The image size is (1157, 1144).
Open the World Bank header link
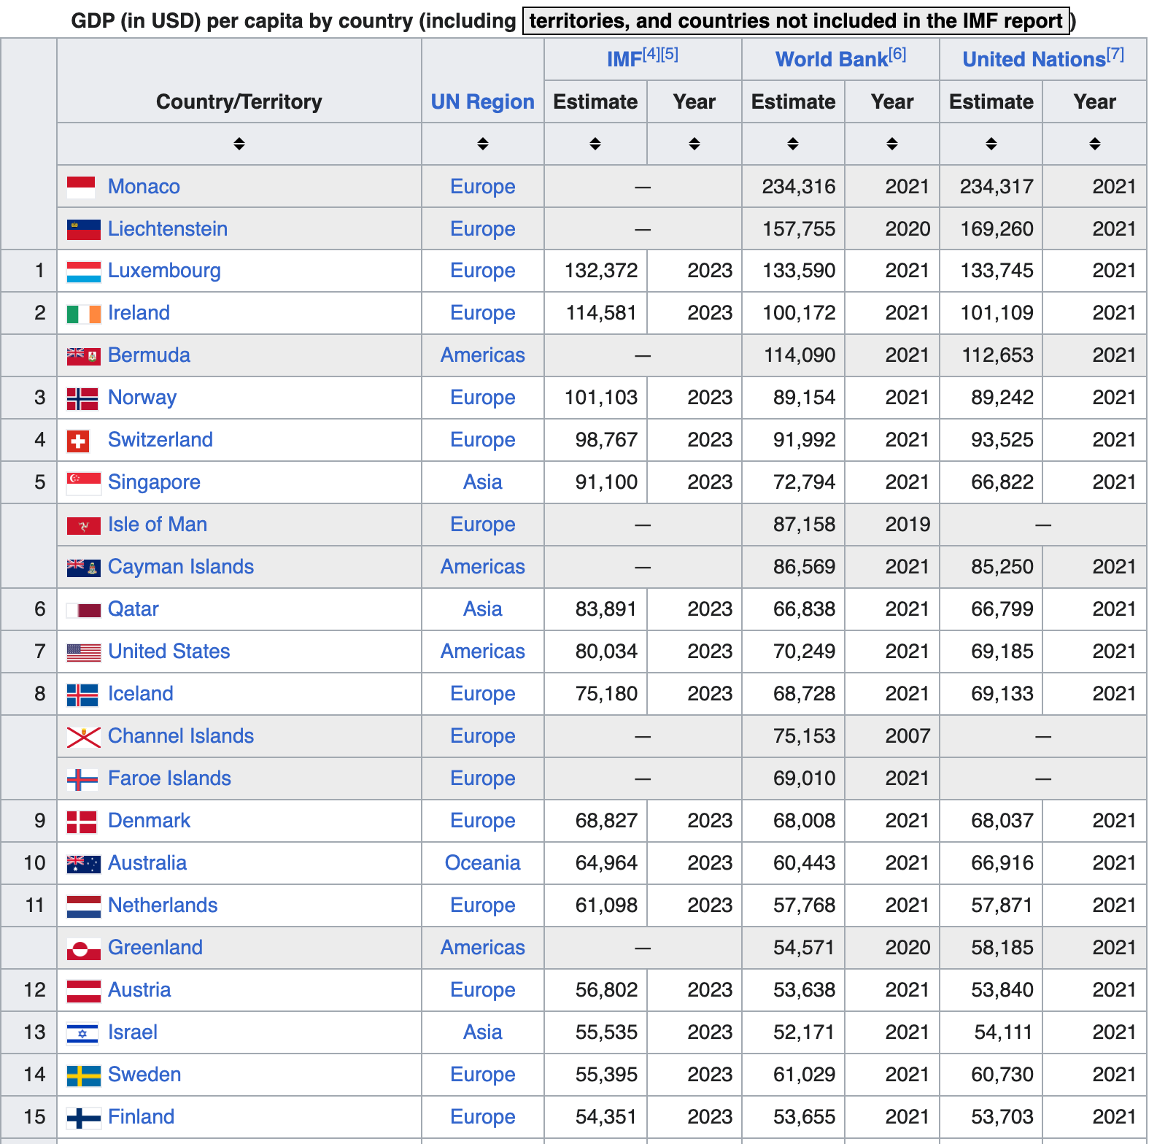pyautogui.click(x=831, y=60)
